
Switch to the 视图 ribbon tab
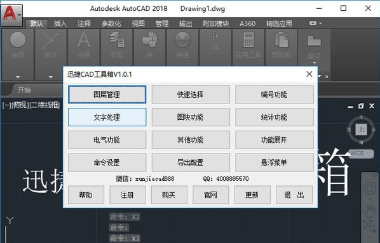click(138, 23)
